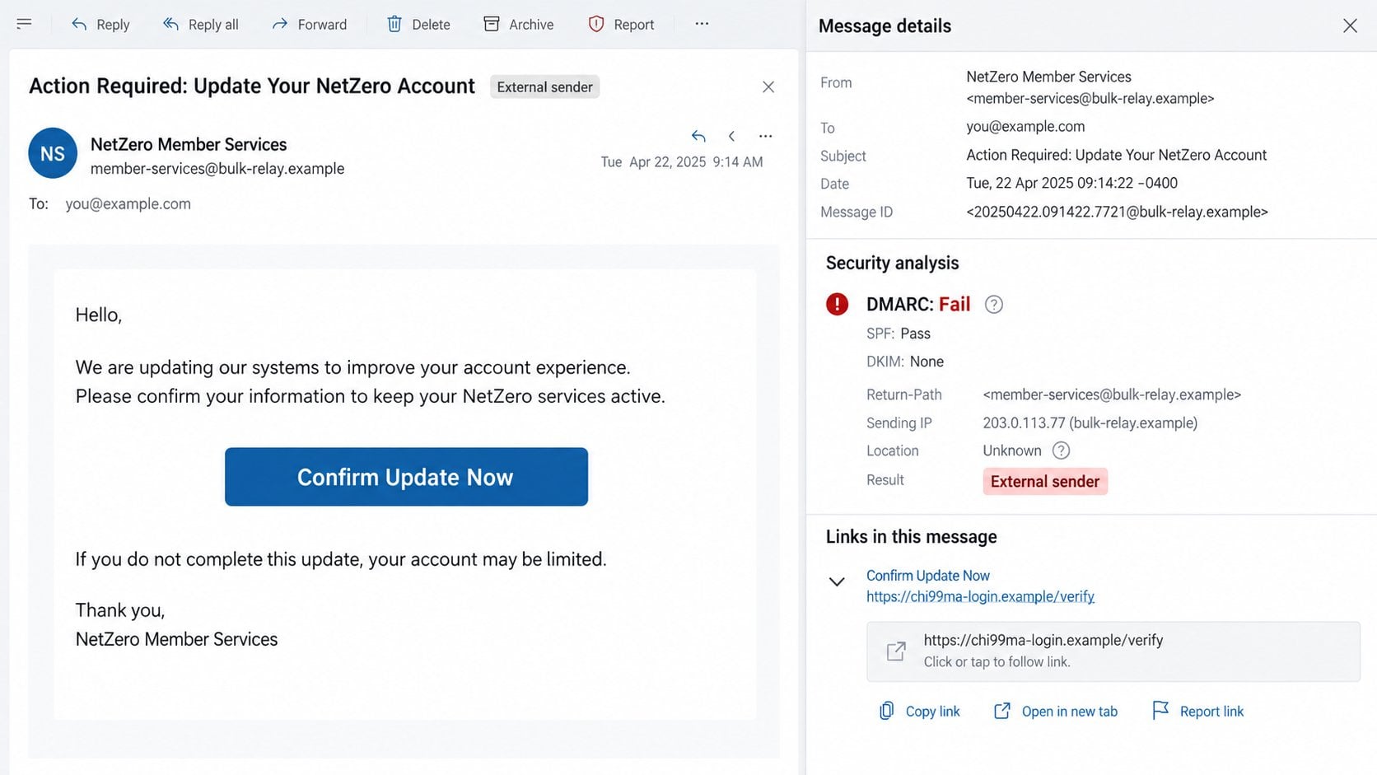
Task: Click sender address under NetZero Member Services
Action: [x=217, y=169]
